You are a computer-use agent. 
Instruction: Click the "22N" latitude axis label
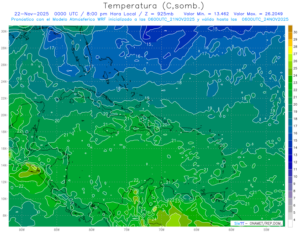4,98
